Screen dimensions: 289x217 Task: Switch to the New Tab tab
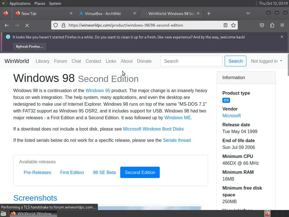[44, 14]
